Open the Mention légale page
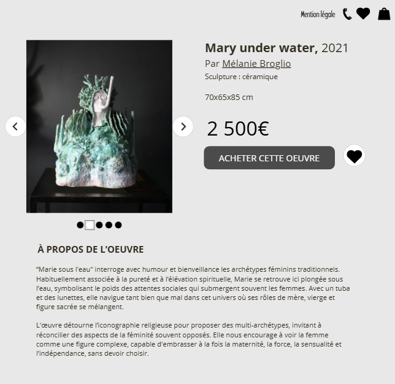The image size is (395, 384). (318, 14)
